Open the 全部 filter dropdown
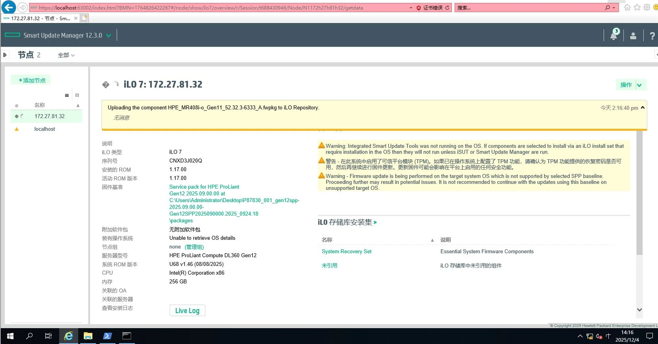Viewport: 658px width, 344px height. coord(66,55)
